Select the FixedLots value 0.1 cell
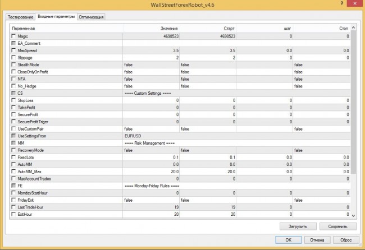 (151, 158)
